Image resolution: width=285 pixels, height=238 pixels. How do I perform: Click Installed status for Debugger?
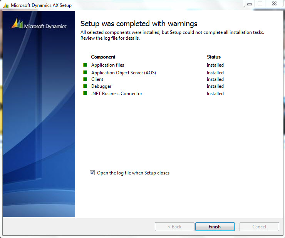click(x=215, y=86)
